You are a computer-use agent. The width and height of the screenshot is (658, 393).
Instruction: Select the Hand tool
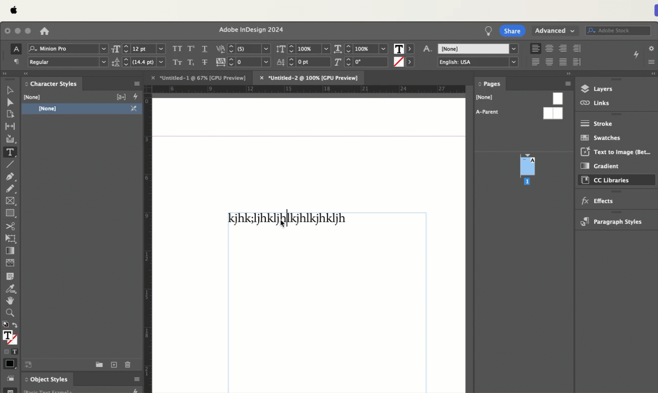coord(10,301)
